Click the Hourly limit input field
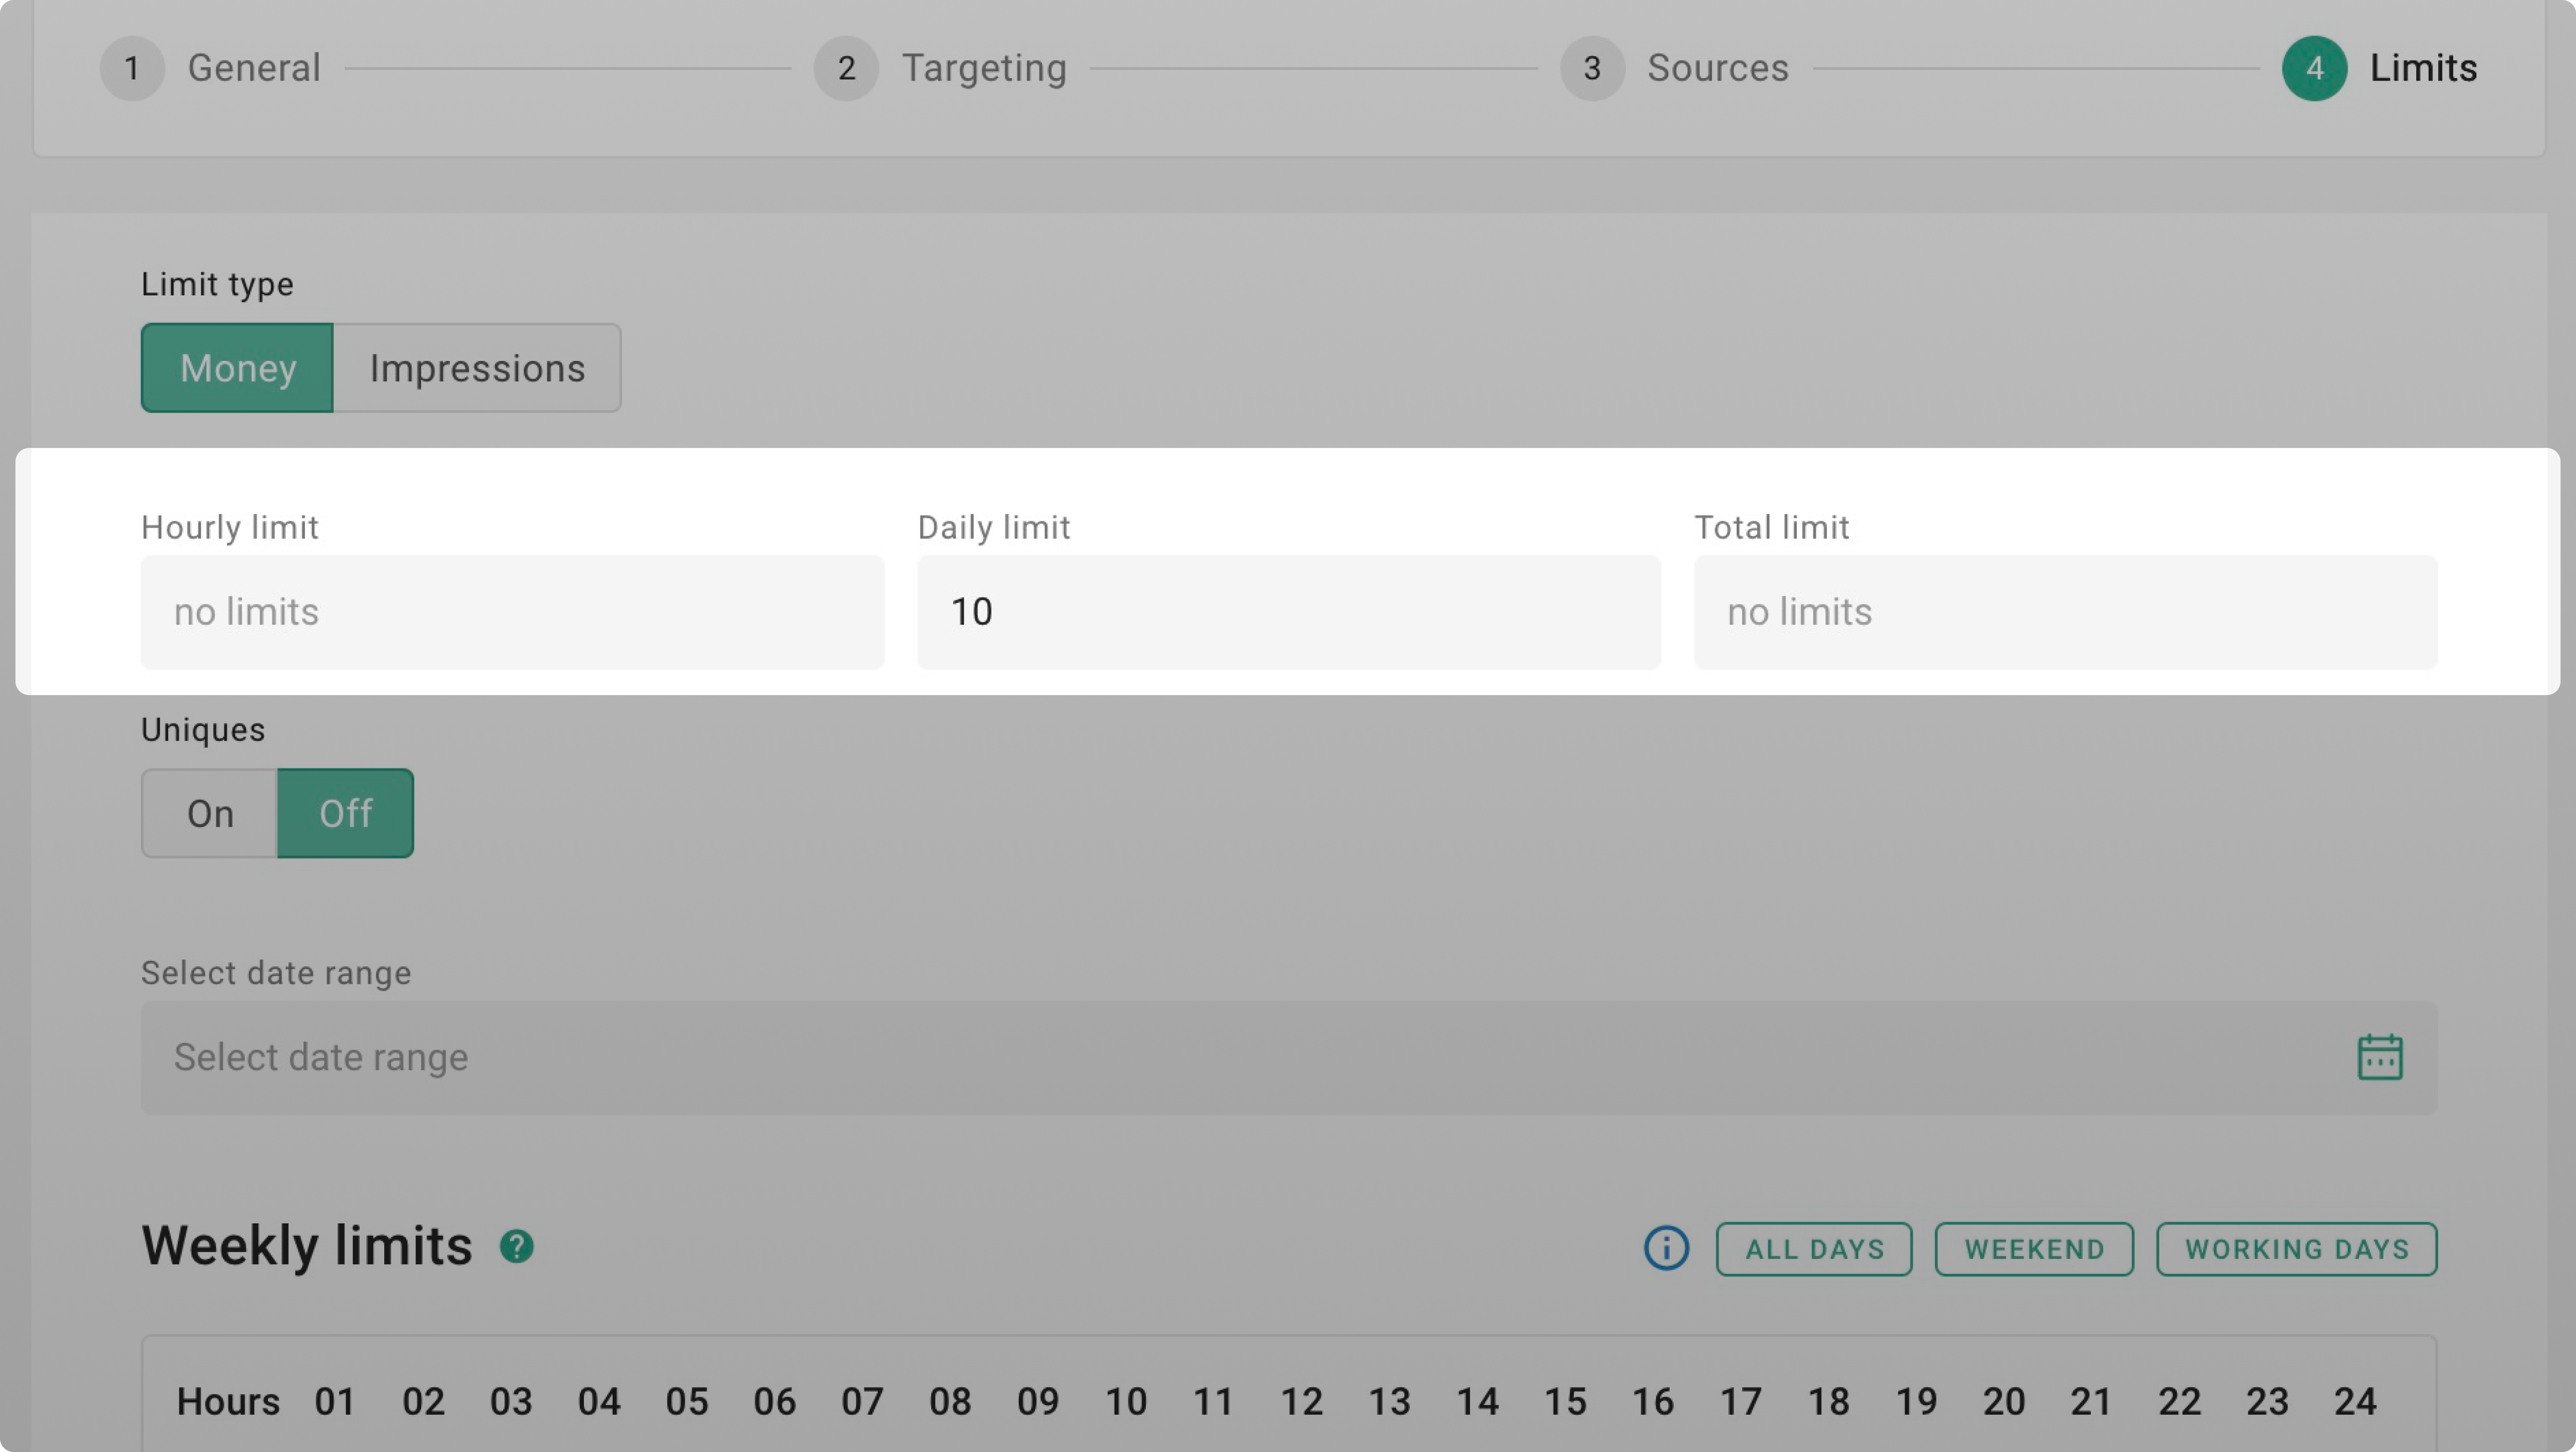Image resolution: width=2576 pixels, height=1452 pixels. (512, 611)
